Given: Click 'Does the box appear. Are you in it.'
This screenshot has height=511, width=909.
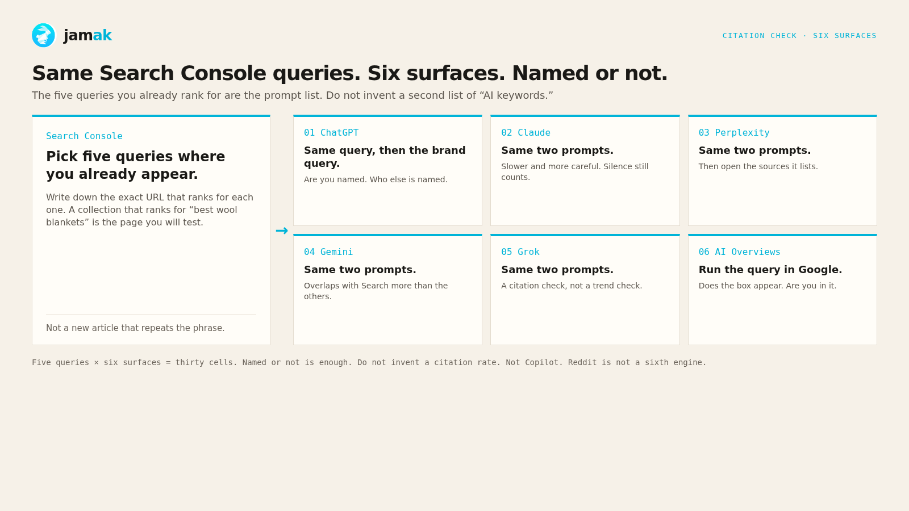Looking at the screenshot, I should tap(768, 286).
